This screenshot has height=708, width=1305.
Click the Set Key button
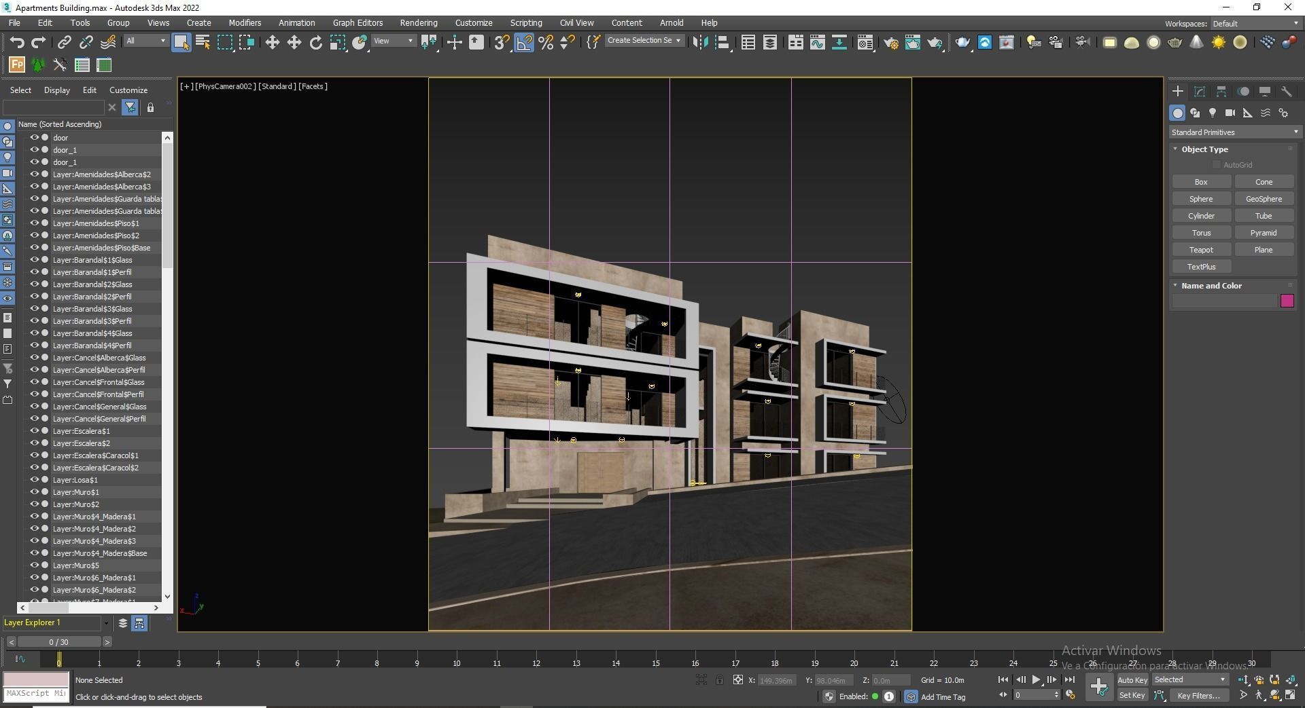tap(1132, 695)
